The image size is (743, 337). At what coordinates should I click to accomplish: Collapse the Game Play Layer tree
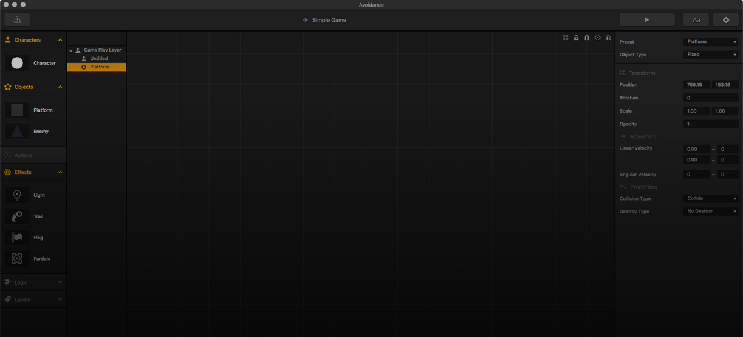(71, 50)
